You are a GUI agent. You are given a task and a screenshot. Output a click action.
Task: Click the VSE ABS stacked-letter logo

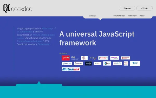pos(126,64)
